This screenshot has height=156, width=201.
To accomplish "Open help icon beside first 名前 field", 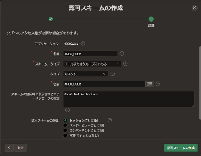I will 122,54.
